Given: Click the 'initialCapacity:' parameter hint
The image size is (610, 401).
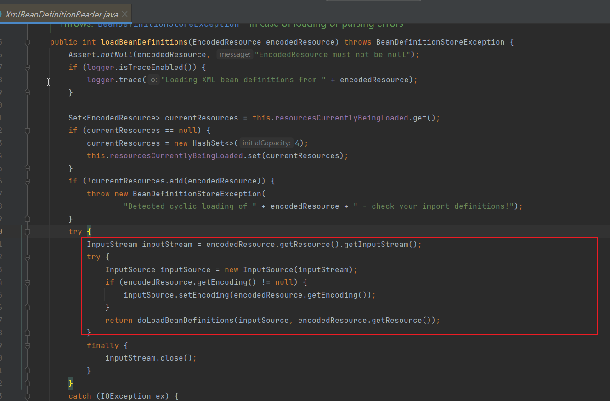Looking at the screenshot, I should (266, 143).
